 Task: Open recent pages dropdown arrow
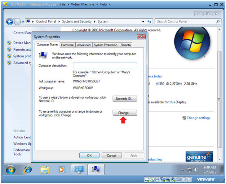23,22
